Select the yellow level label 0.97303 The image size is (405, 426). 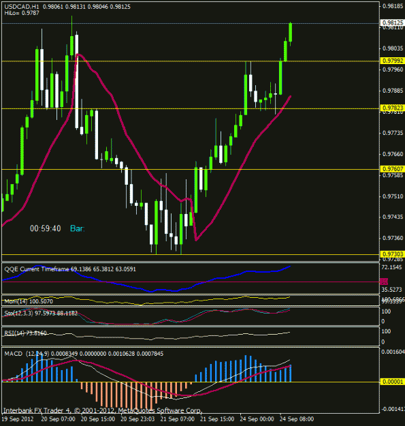(393, 254)
